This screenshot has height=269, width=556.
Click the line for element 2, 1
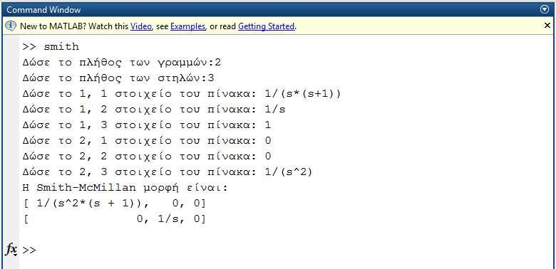146,141
